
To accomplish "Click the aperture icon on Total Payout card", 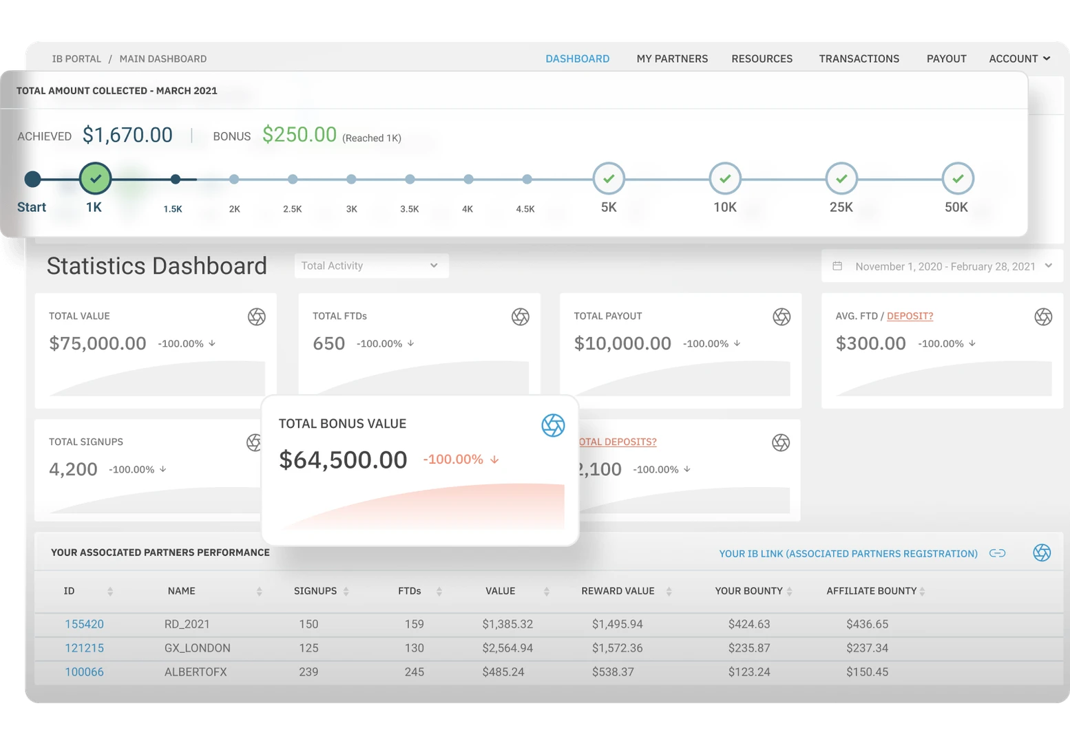I will click(x=782, y=316).
